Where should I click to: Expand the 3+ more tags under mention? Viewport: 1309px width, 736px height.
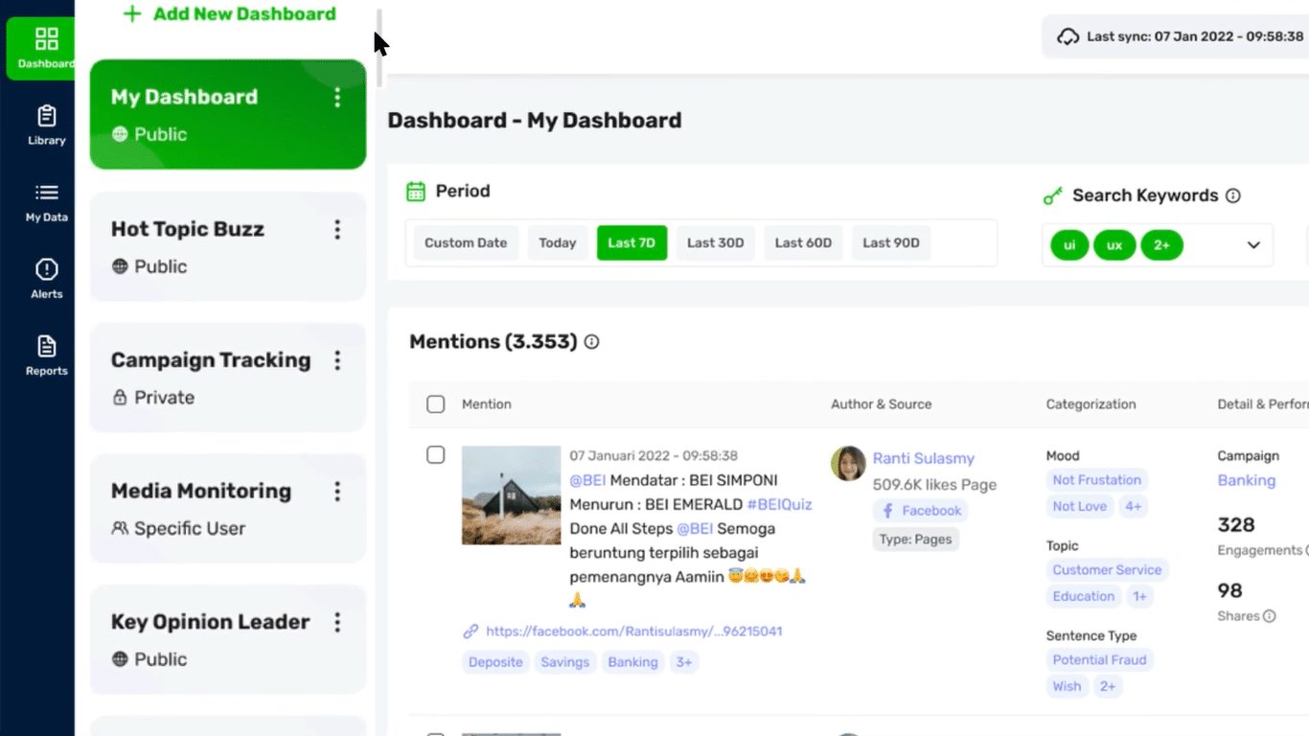[683, 662]
